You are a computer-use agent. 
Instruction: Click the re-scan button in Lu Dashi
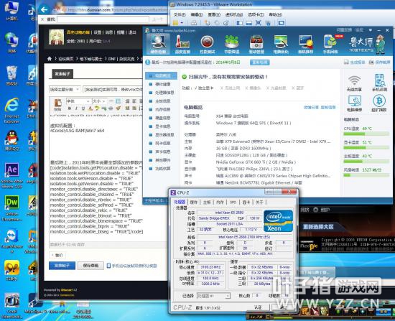pos(259,62)
